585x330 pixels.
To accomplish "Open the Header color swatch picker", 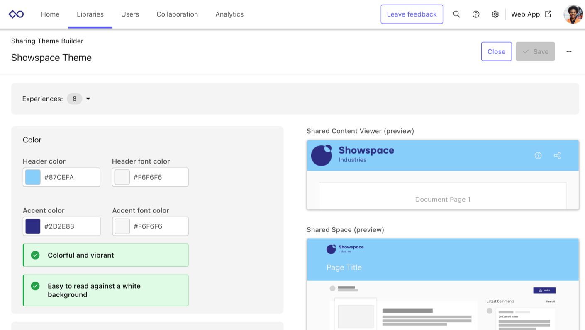I will tap(32, 177).
